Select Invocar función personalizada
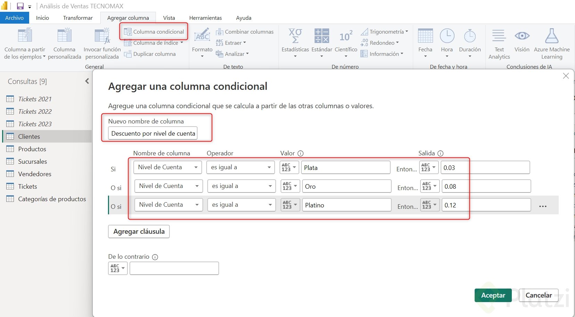This screenshot has width=575, height=317. pyautogui.click(x=102, y=44)
